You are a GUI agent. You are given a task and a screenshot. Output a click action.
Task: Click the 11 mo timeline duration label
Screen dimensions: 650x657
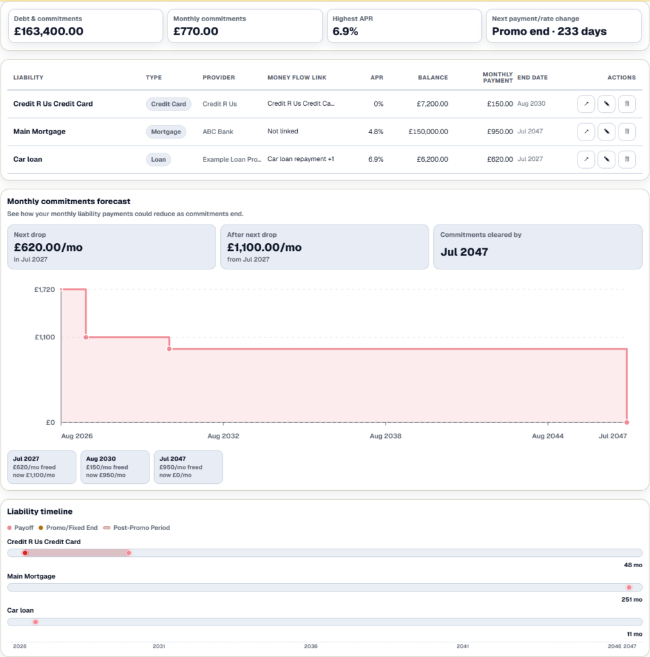coord(635,634)
